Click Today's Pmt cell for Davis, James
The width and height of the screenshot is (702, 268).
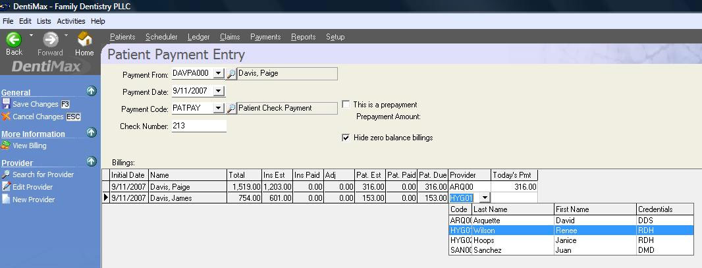514,198
